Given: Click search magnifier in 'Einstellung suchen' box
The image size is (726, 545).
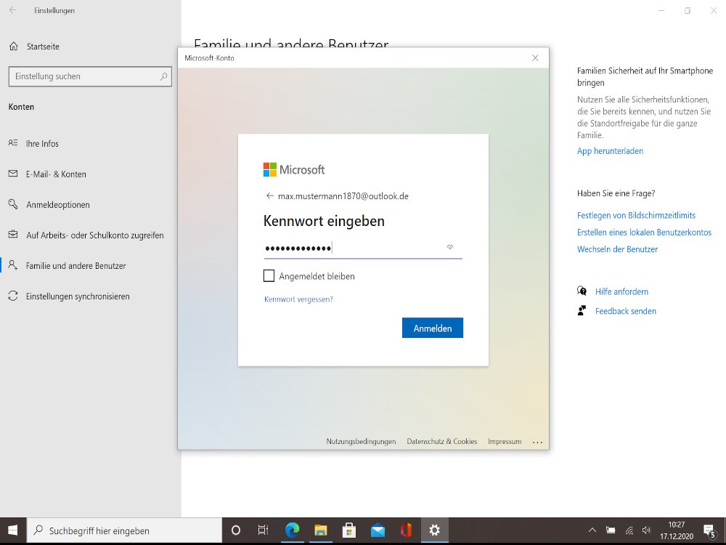Looking at the screenshot, I should click(164, 76).
